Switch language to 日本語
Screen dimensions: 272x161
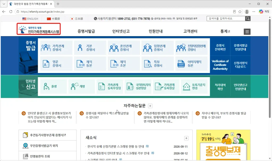[x=76, y=19]
